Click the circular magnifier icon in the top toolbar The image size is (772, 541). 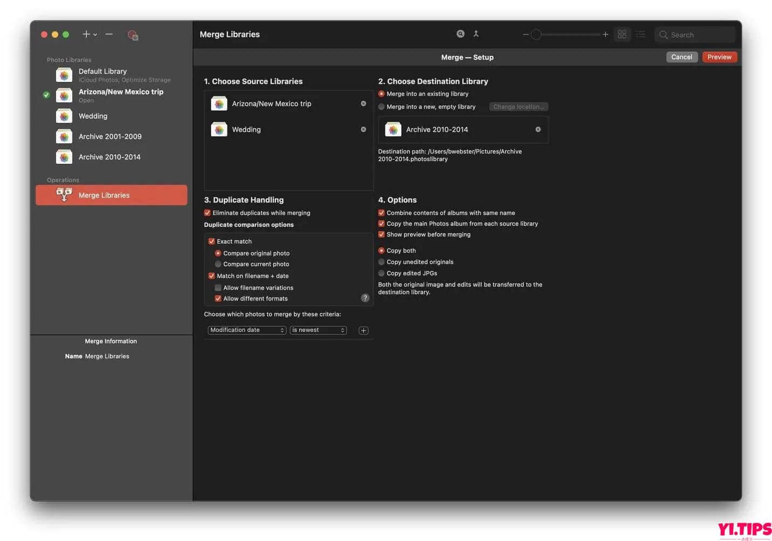tap(460, 34)
